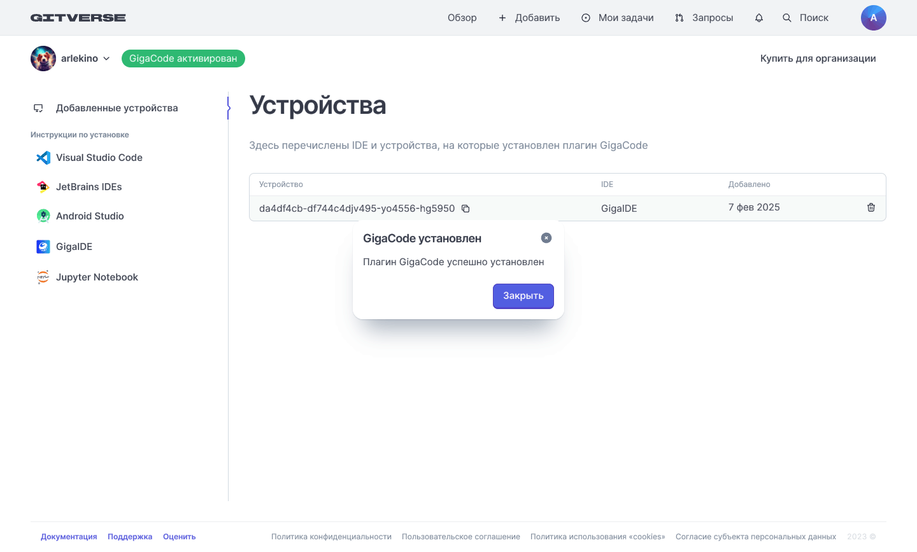Open GigaIDE installation instructions
Image resolution: width=917 pixels, height=552 pixels.
(74, 247)
